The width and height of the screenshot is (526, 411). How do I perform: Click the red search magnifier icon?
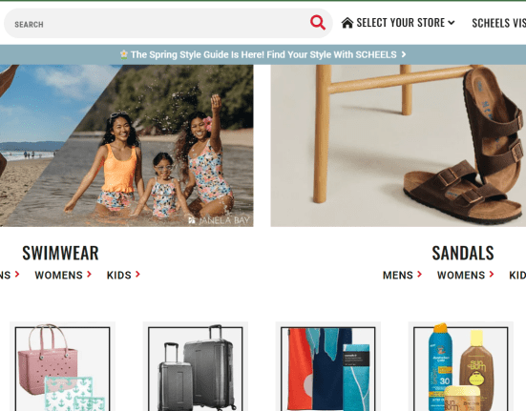(x=317, y=23)
